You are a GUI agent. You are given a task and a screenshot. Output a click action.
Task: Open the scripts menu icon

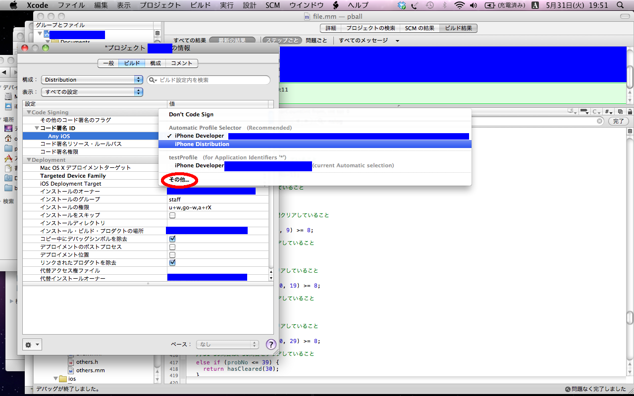[335, 5]
